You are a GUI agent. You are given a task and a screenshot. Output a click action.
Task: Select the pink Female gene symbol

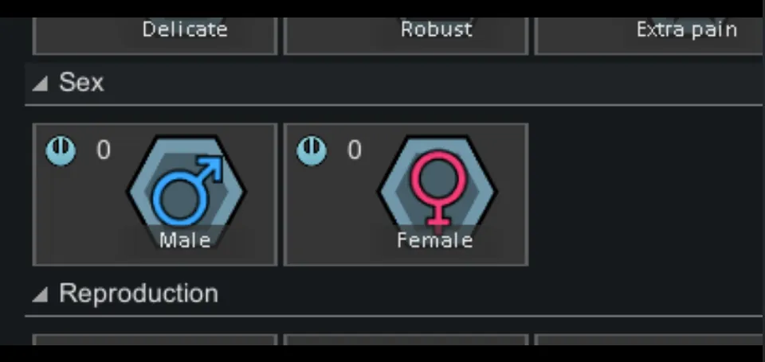437,189
